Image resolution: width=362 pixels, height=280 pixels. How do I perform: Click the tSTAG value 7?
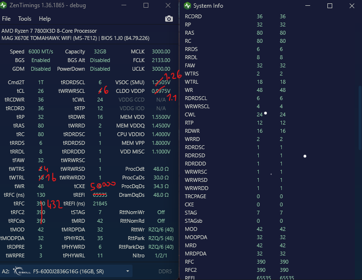click(100, 213)
